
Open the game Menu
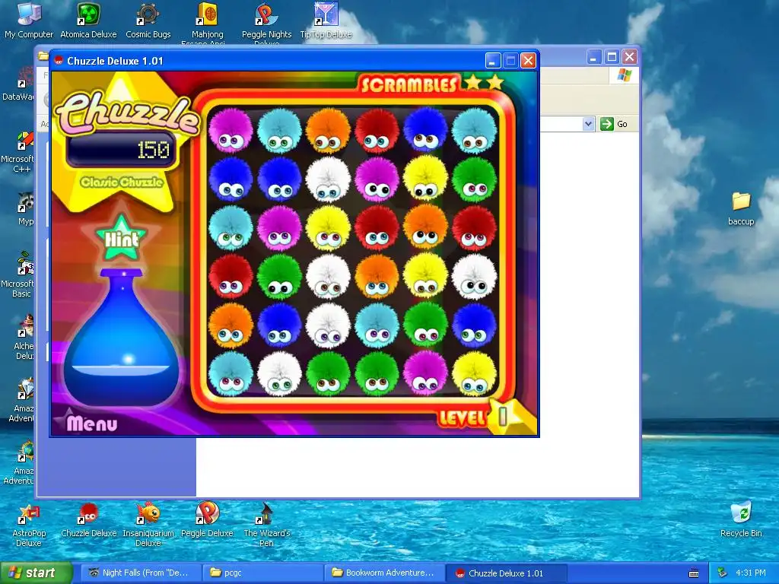tap(92, 423)
